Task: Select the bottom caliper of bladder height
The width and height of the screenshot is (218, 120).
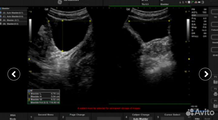Action: (x=63, y=51)
